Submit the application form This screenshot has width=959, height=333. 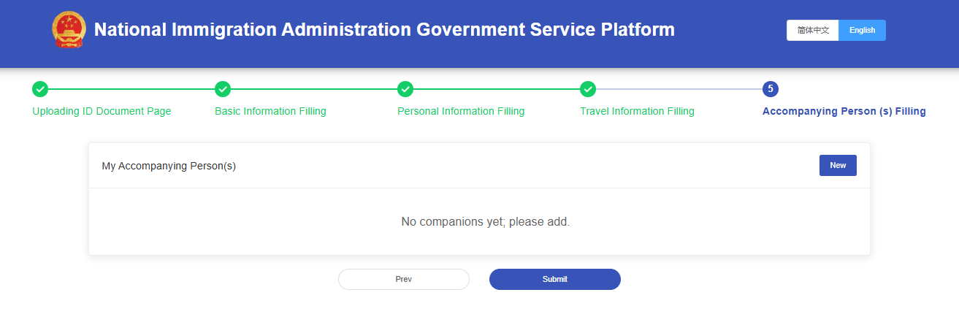point(555,279)
